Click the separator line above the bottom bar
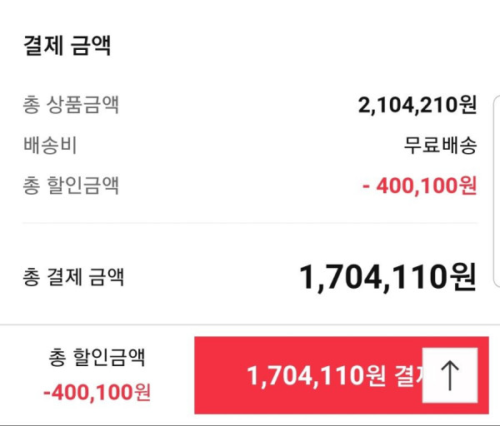The height and width of the screenshot is (426, 500). pos(250,324)
